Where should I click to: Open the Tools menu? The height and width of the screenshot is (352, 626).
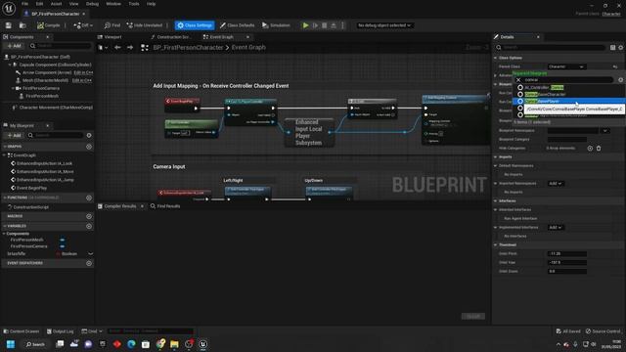click(134, 4)
